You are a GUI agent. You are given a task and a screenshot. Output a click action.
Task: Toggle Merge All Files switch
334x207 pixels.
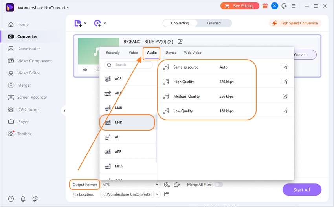(x=219, y=185)
